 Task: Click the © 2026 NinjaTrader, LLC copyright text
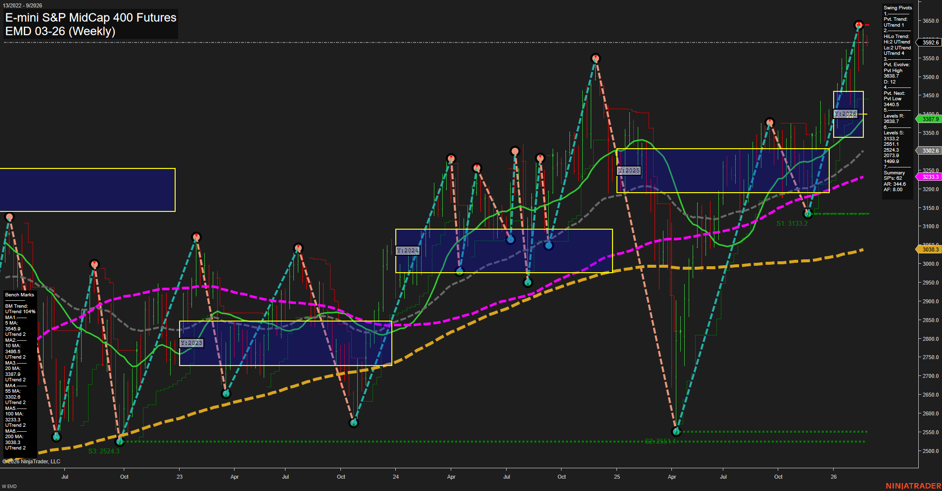tap(31, 461)
